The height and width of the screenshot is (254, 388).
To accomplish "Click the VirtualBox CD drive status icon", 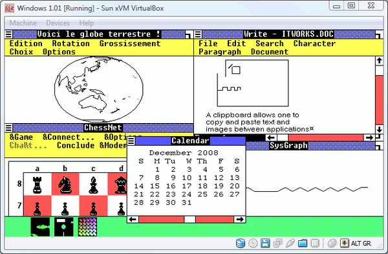I will click(x=253, y=244).
